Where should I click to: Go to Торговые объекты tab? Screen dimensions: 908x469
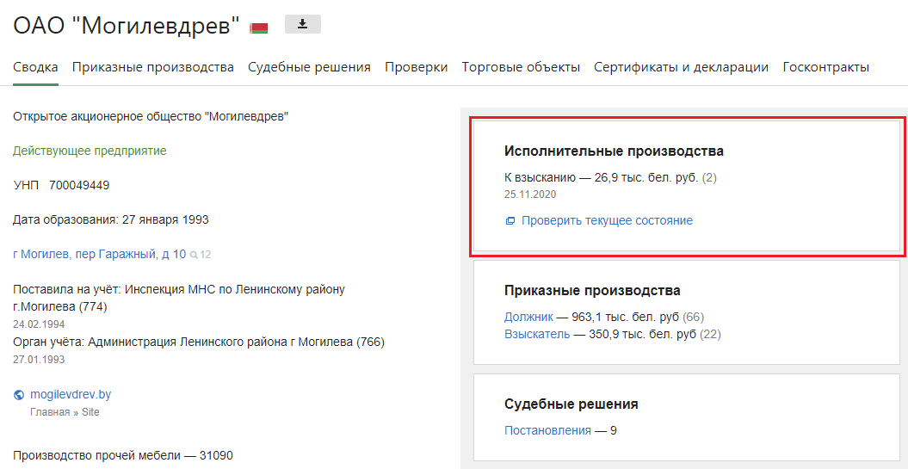click(x=521, y=67)
